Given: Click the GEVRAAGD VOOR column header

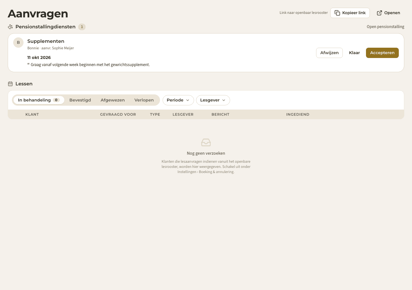Looking at the screenshot, I should tap(118, 114).
